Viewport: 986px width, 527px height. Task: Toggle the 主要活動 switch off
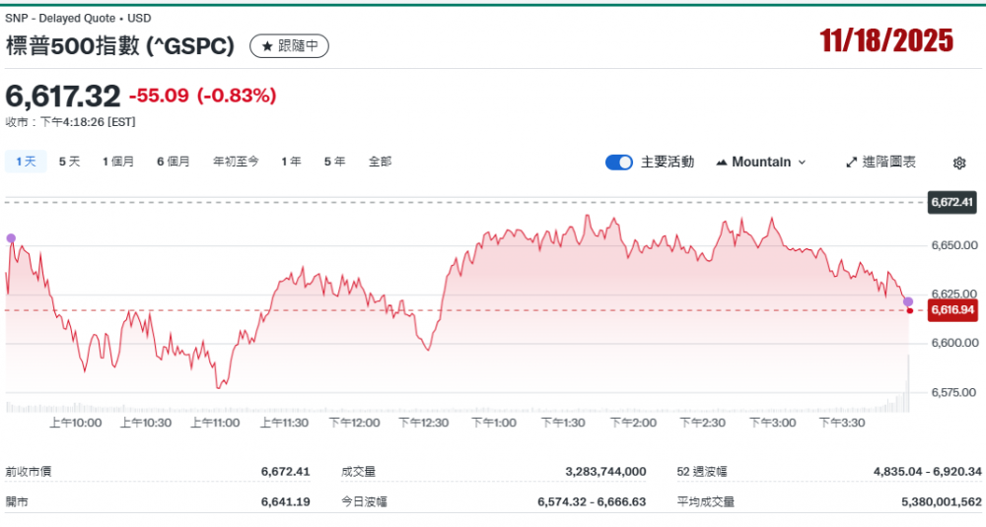pyautogui.click(x=618, y=163)
